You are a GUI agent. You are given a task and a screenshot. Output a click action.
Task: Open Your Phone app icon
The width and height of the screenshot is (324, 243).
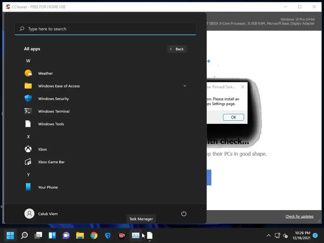(x=28, y=187)
